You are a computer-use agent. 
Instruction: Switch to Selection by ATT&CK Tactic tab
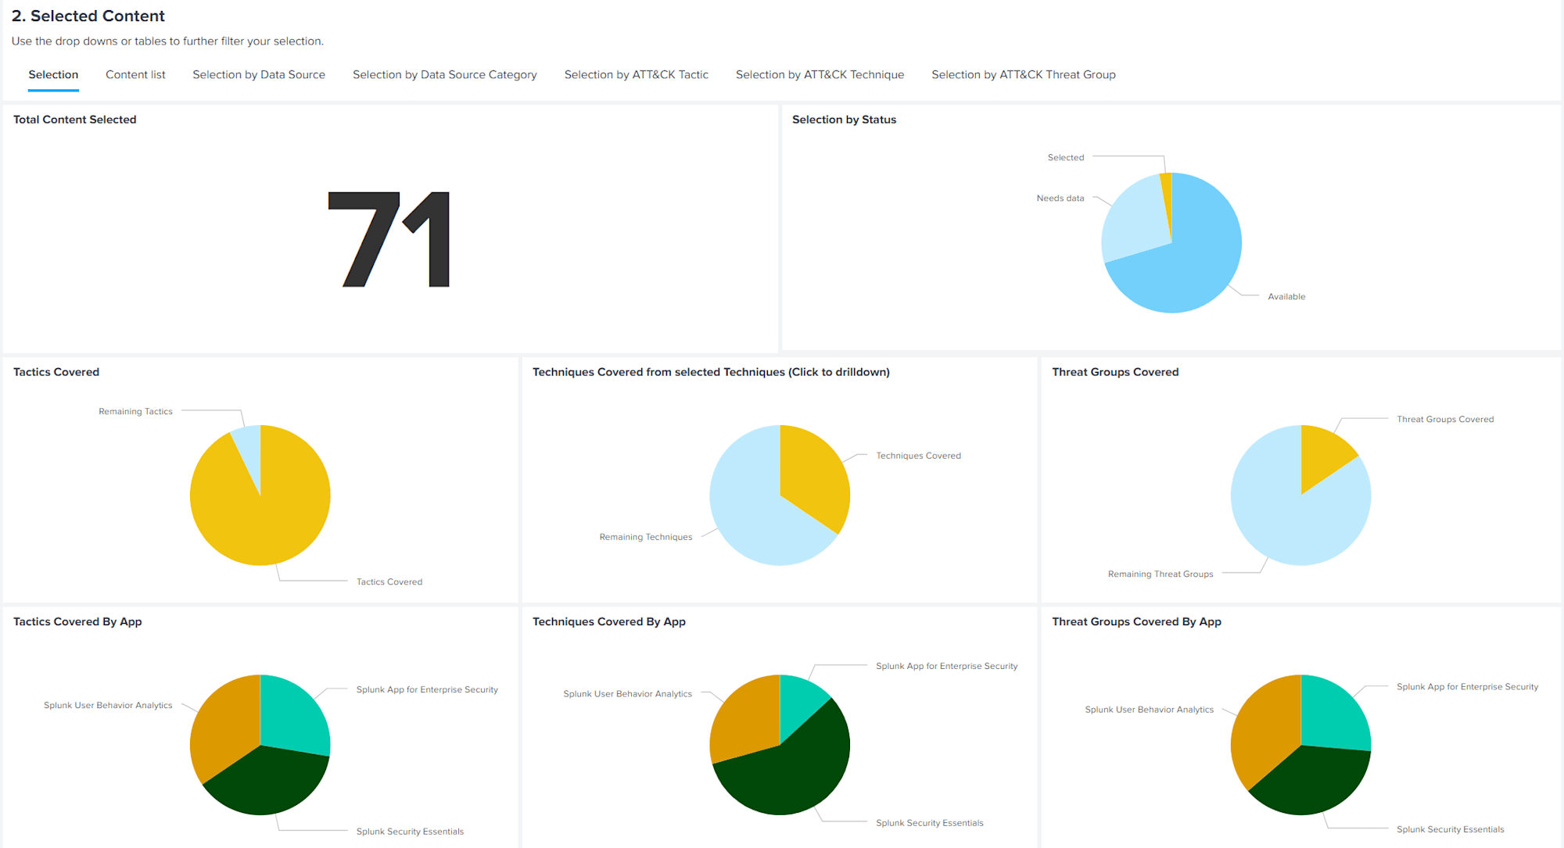tap(635, 74)
